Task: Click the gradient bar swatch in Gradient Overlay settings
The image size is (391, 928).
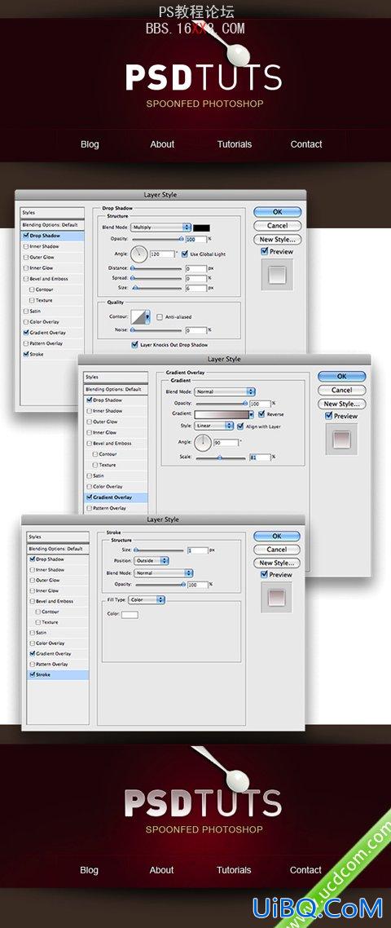Action: (x=222, y=415)
